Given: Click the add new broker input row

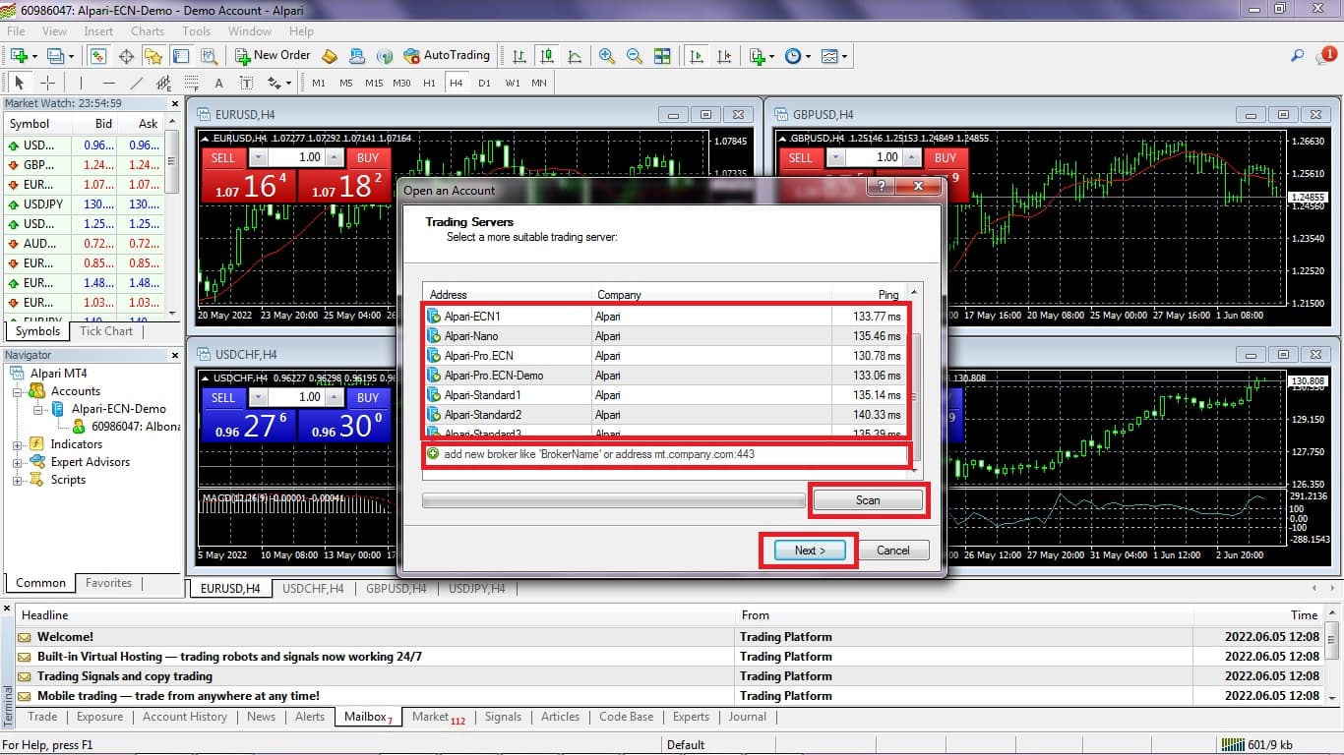Looking at the screenshot, I should [666, 454].
